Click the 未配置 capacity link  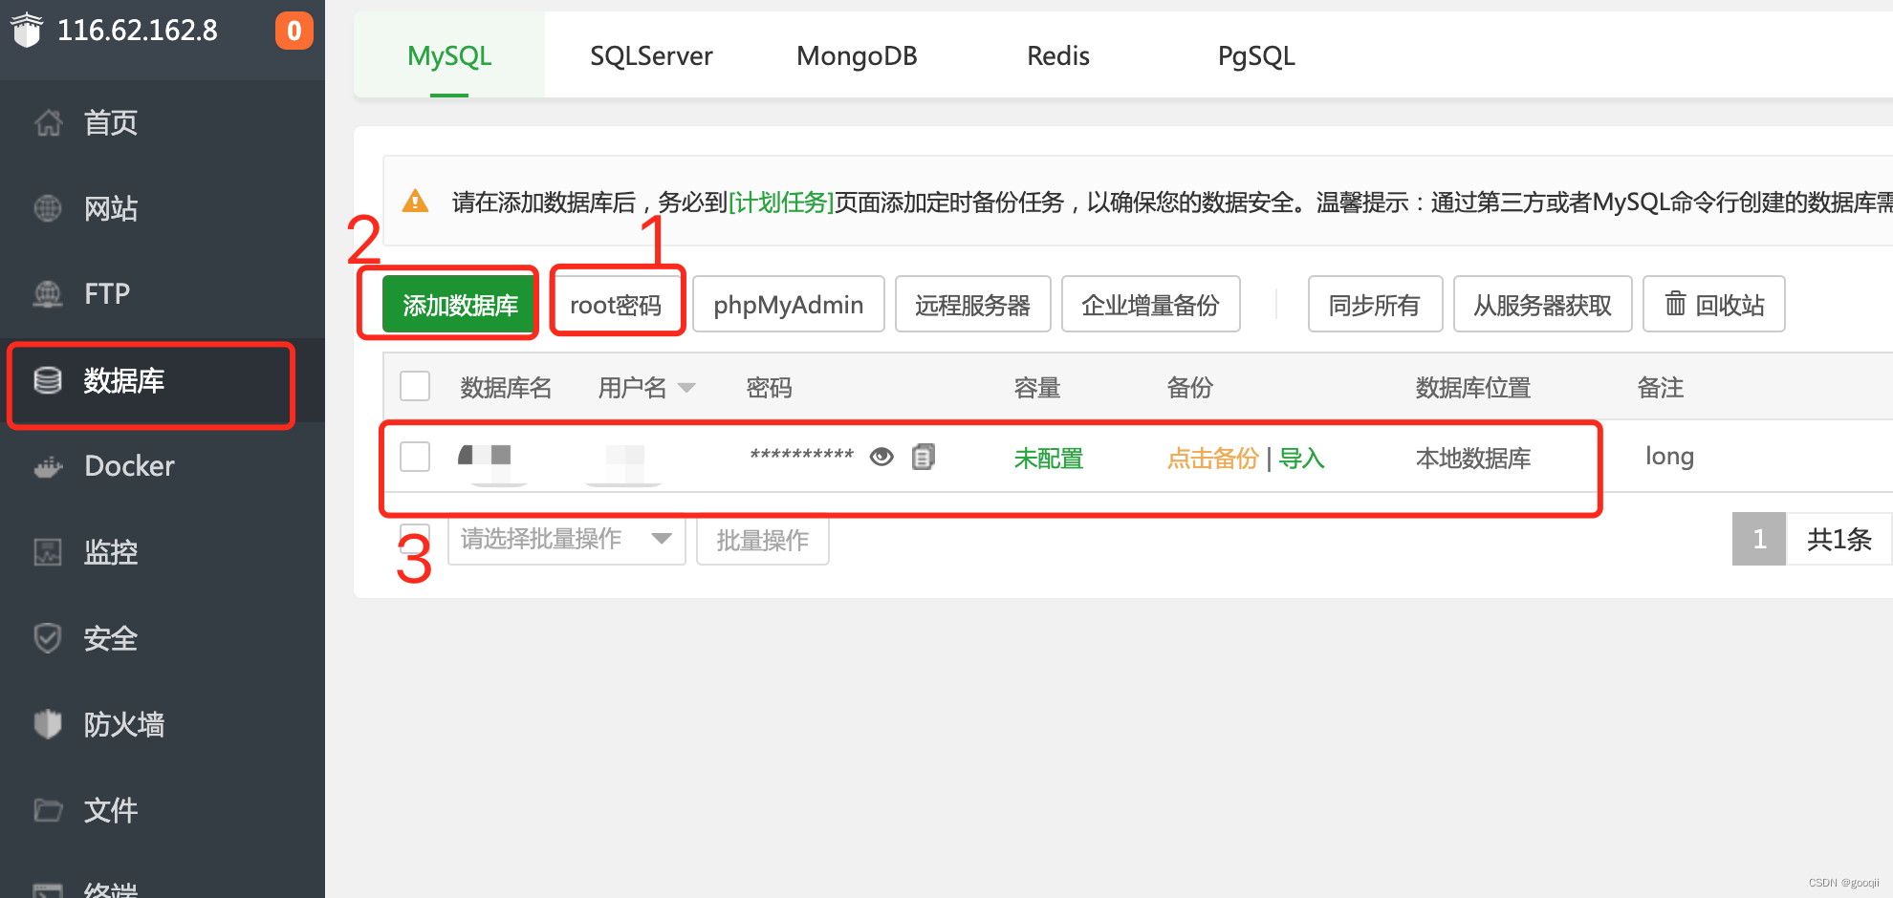(x=1049, y=459)
